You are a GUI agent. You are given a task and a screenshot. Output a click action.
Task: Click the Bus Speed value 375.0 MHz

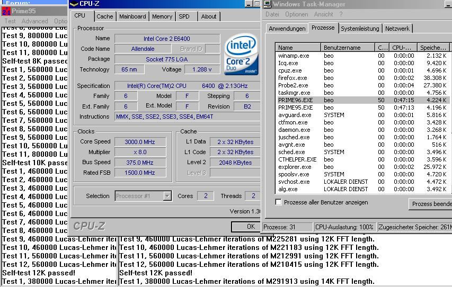[140, 163]
